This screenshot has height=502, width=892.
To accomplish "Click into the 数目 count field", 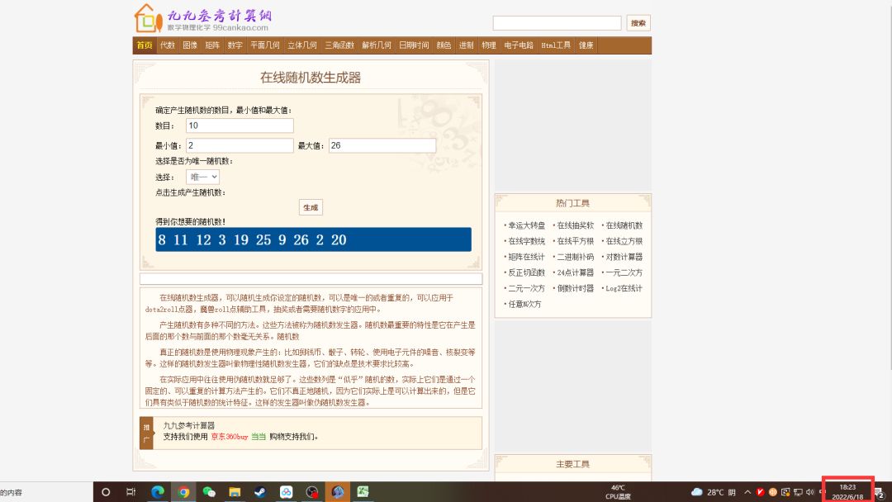I will point(240,126).
